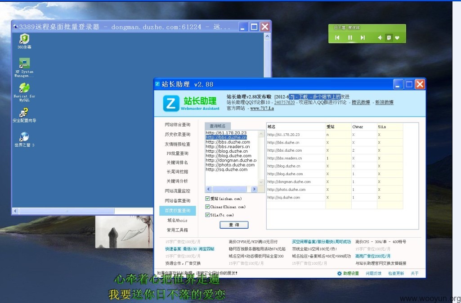Screen dimensions: 461x303
Task: Favorite the song with heart icon
Action: (397, 37)
